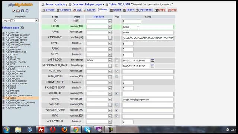
Task: Uncheck the ADDRESS null checkbox
Action: (x=116, y=93)
